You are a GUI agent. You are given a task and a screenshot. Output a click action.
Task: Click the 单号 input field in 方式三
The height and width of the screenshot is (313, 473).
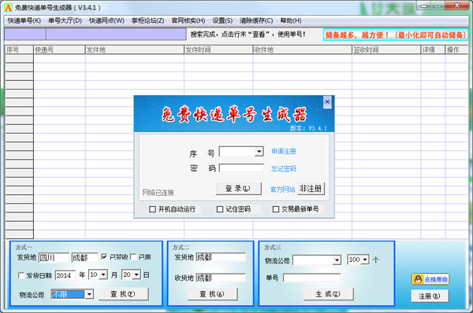tap(312, 278)
